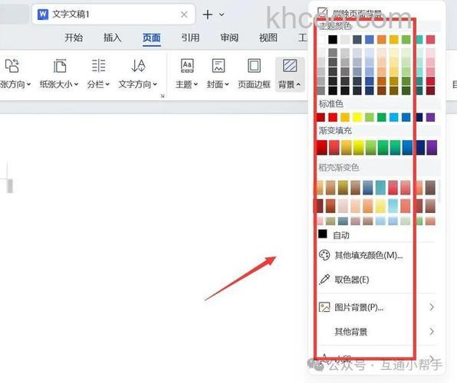Choose 其他填充颜色(M)... menu item
Screen dimensions: 457x383
(x=368, y=255)
